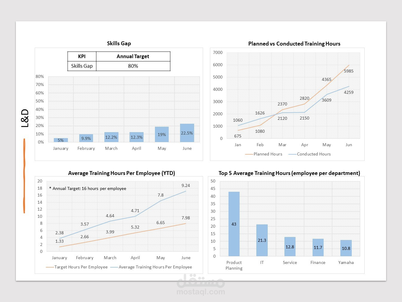This screenshot has height=302, width=402.
Task: Select the 675 data label
Action: pyautogui.click(x=238, y=136)
